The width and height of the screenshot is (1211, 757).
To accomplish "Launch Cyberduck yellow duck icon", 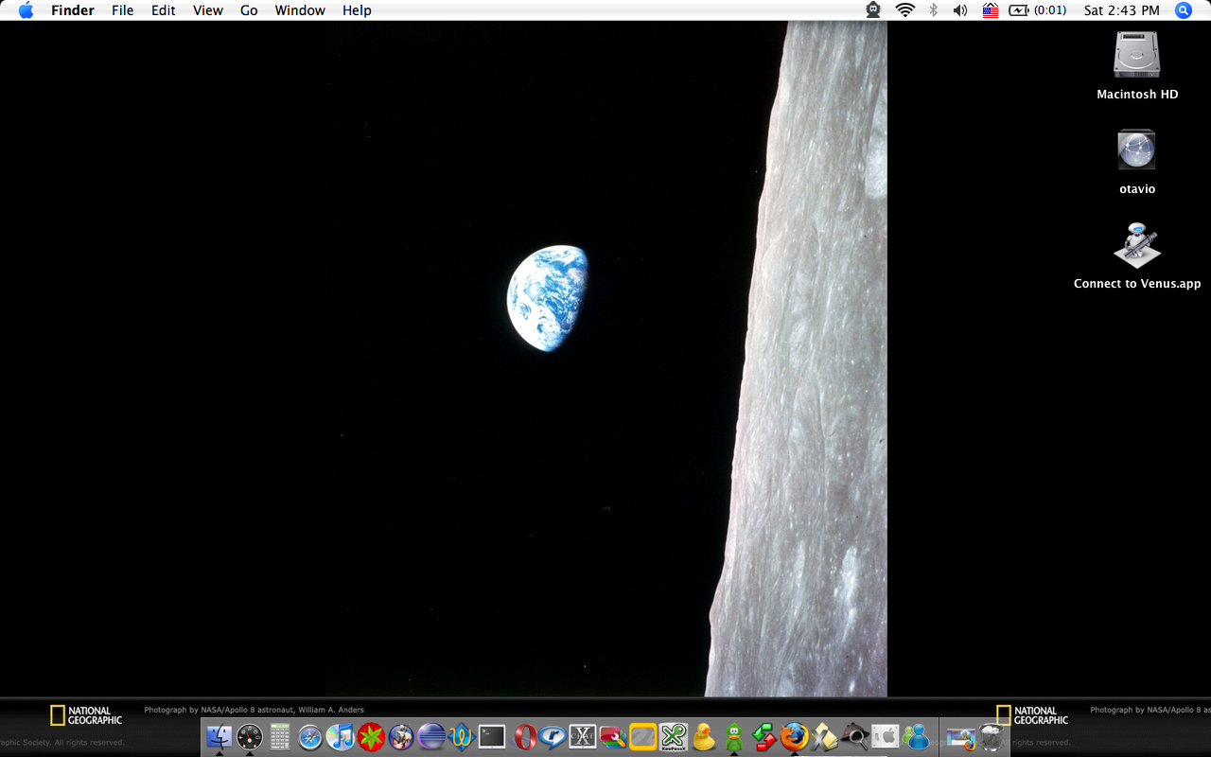I will [x=704, y=736].
